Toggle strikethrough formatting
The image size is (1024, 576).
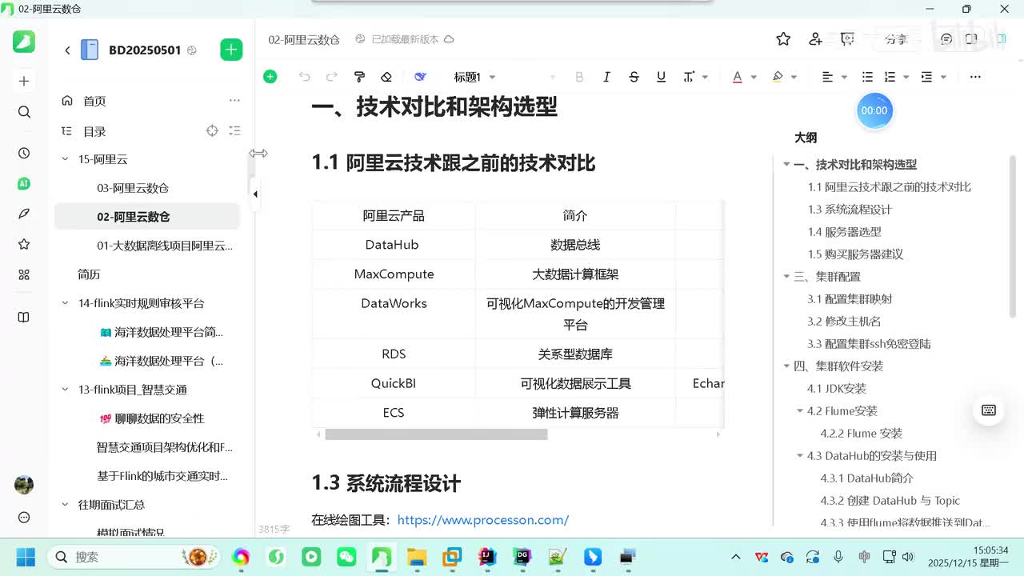point(634,77)
